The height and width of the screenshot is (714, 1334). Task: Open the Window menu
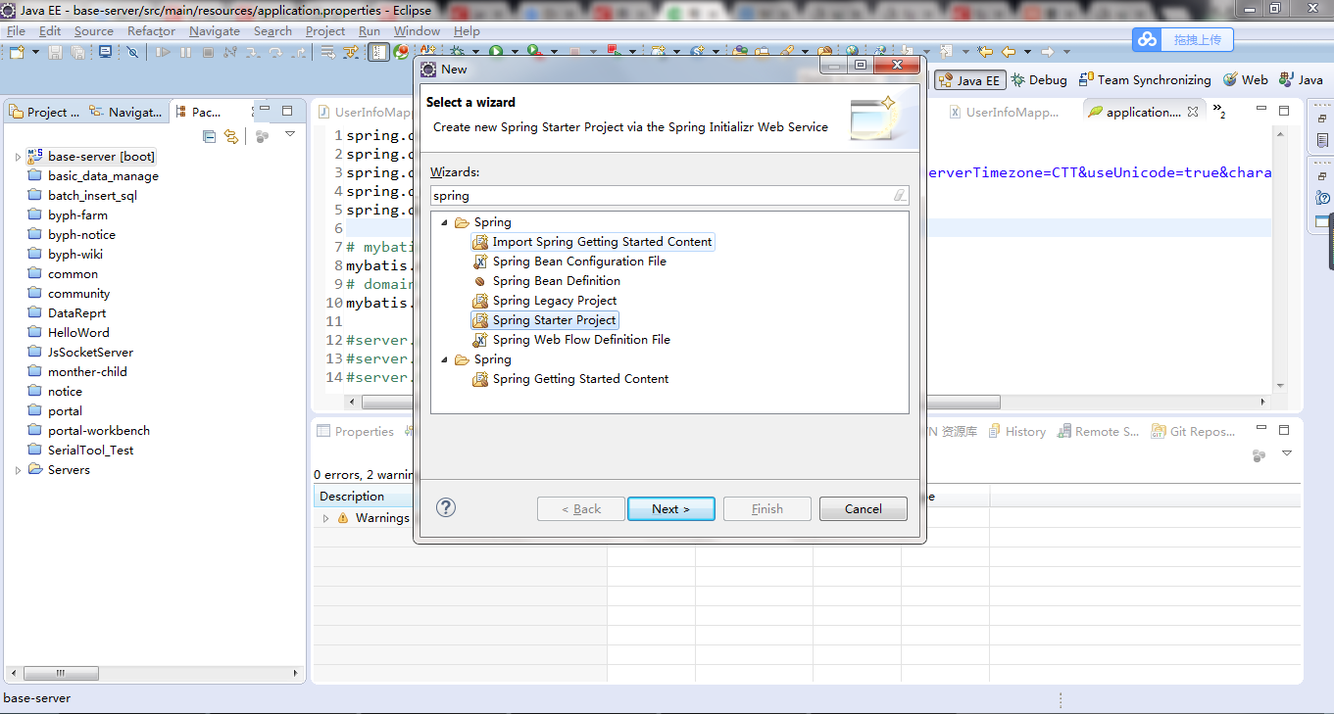(417, 30)
